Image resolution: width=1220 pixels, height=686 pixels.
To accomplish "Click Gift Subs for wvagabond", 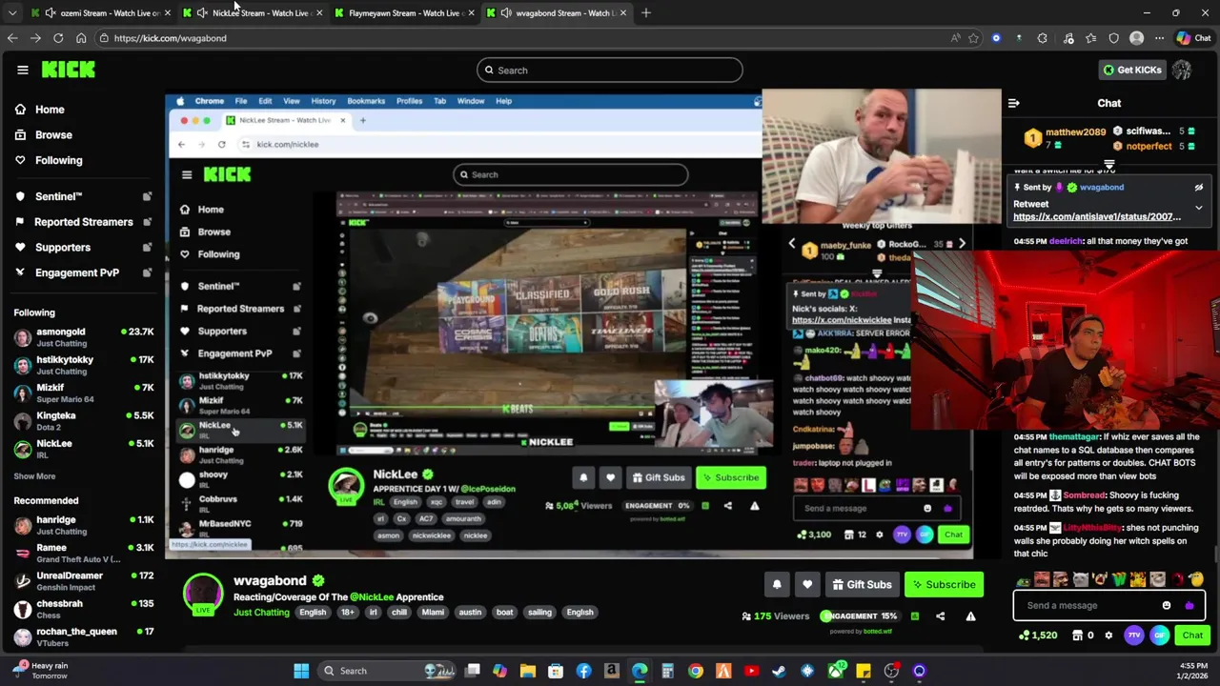I will [x=862, y=584].
